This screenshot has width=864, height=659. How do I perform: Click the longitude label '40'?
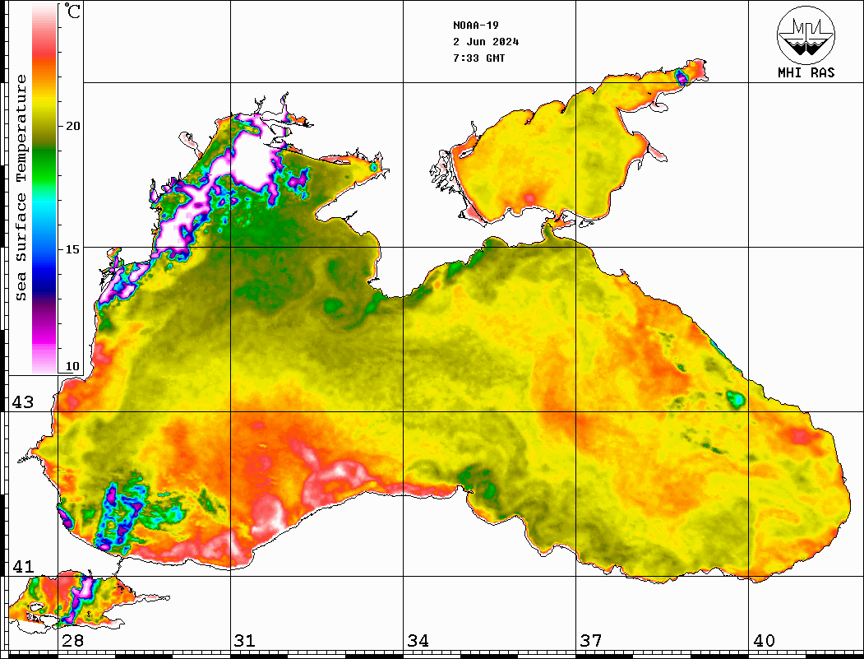[764, 640]
